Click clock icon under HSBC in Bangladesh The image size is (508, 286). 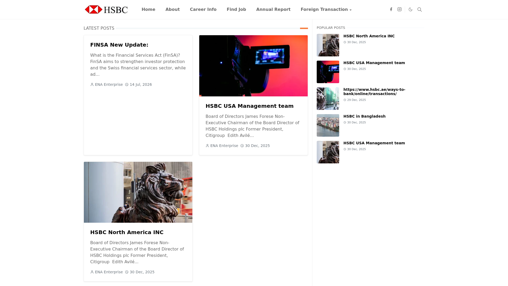pos(345,123)
